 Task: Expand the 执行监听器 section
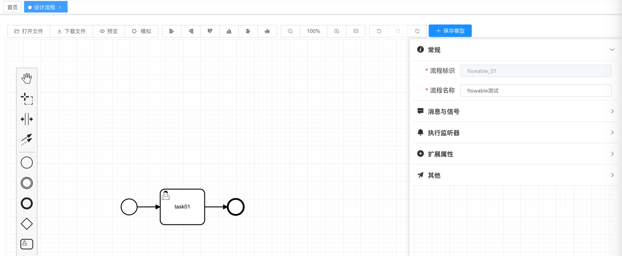[515, 133]
